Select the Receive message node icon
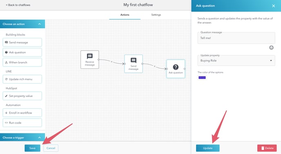The image size is (281, 154). click(89, 56)
